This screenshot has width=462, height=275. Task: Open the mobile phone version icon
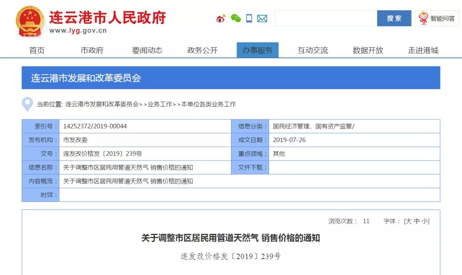249,18
